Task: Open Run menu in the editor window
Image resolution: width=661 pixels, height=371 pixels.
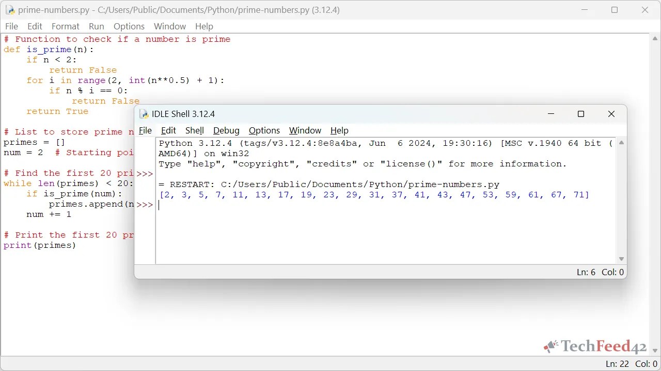Action: [x=97, y=26]
